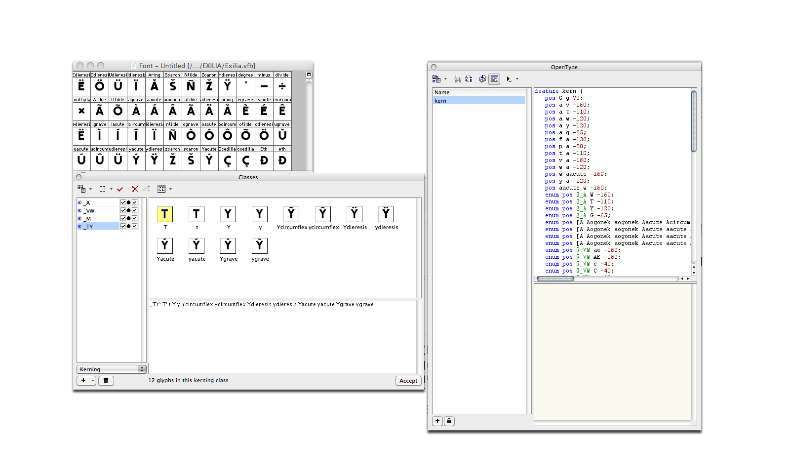Click the Name column header
790x476 pixels.
pos(479,92)
